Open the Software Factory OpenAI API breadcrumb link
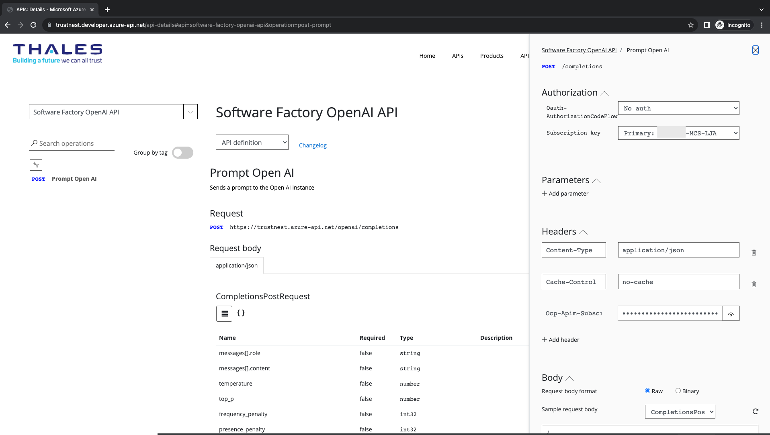Screen dimensions: 770x435 [579, 50]
